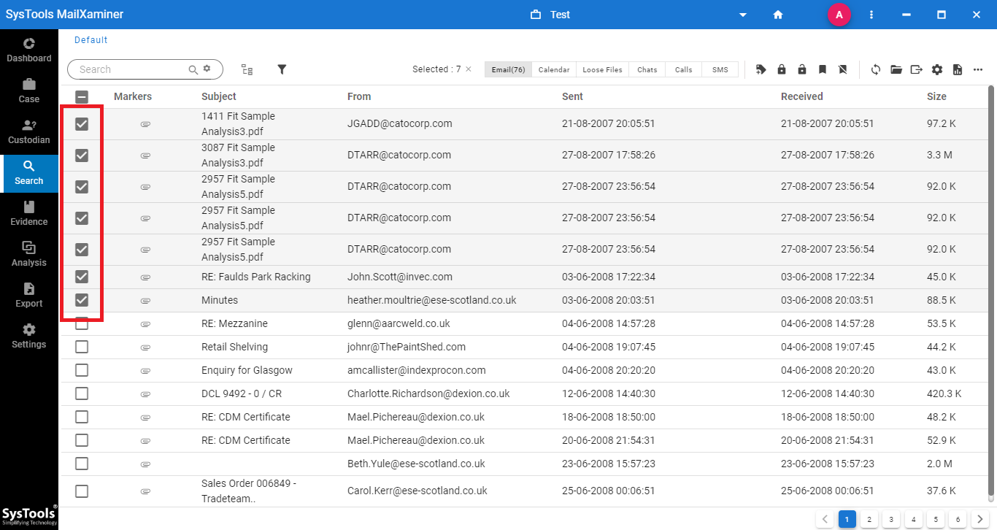
Task: Open the vertical three-dot menu in title bar
Action: [871, 15]
